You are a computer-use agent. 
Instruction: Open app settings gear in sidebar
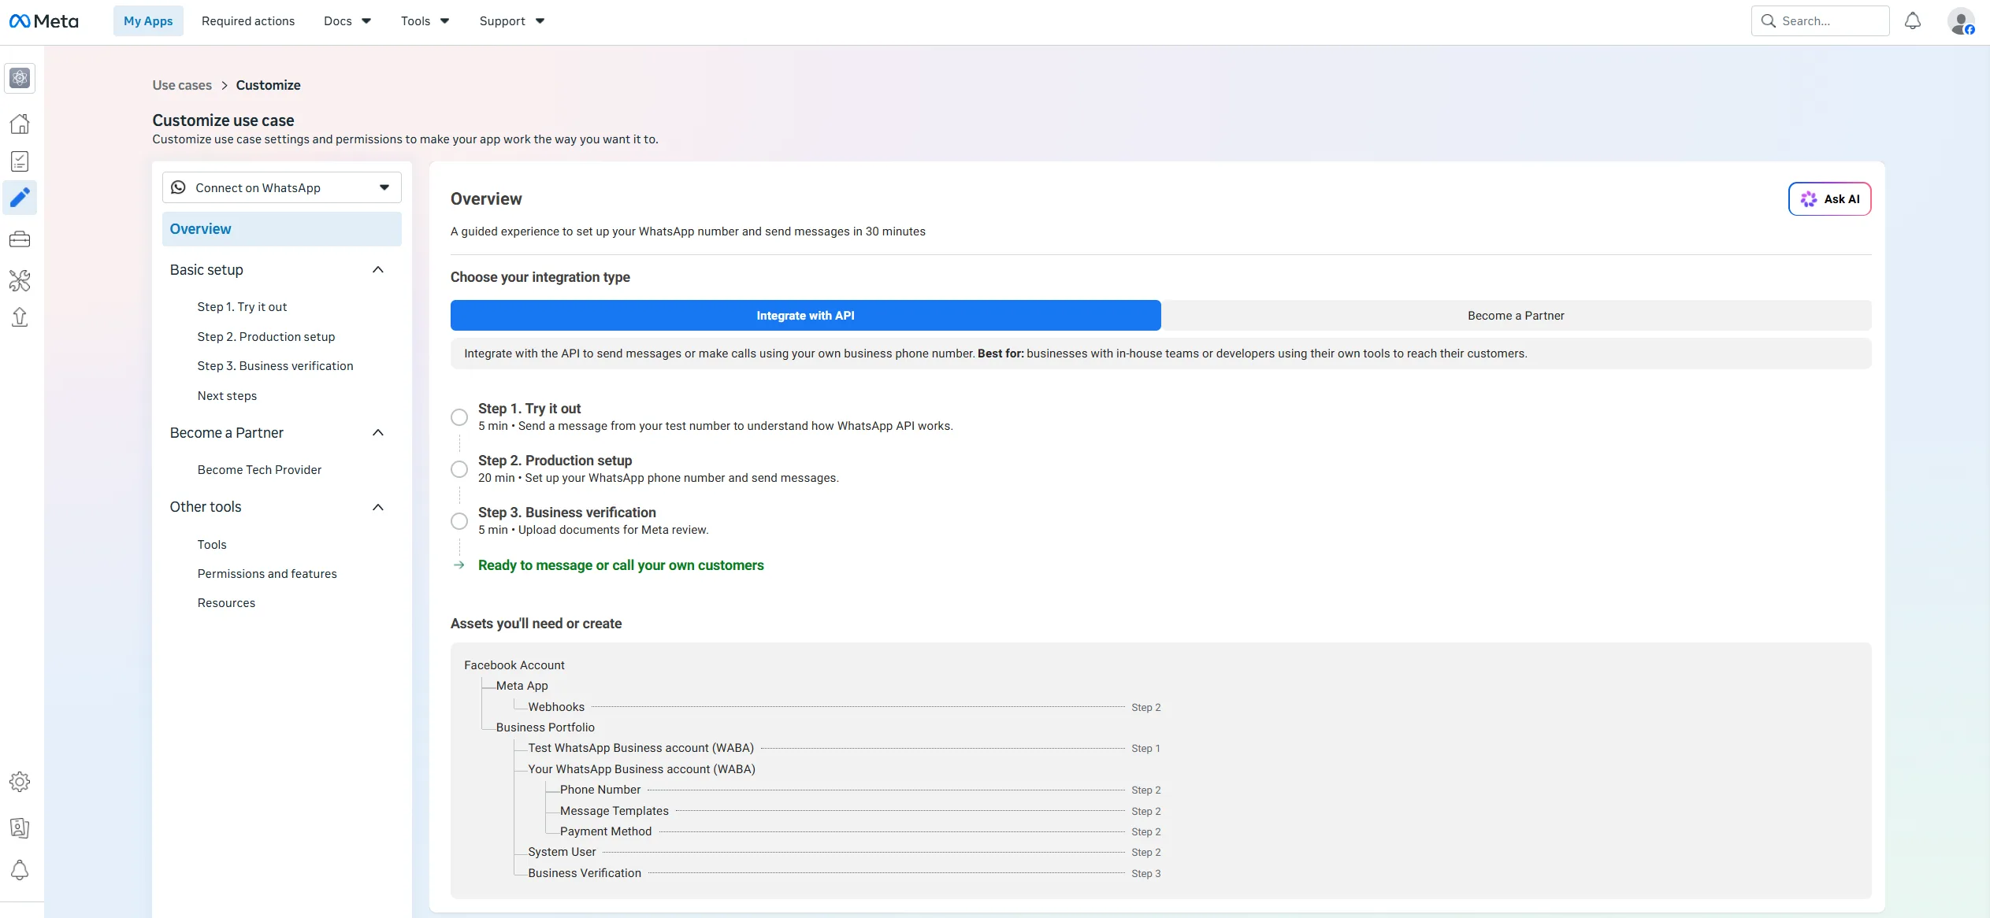[x=20, y=782]
